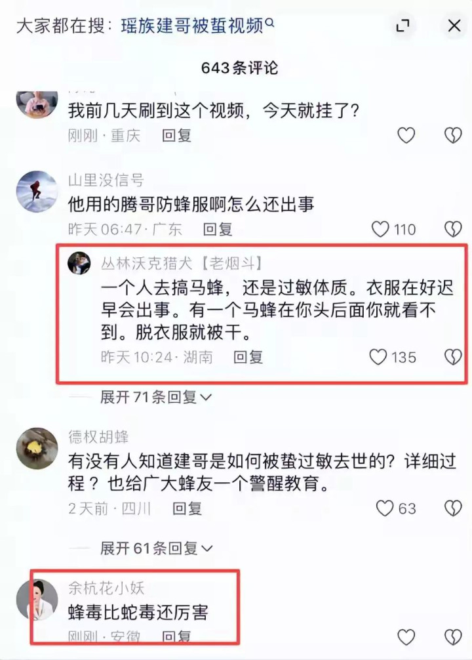
Task: Reply to 丛林沃克猎犬's comment
Action: tap(248, 357)
